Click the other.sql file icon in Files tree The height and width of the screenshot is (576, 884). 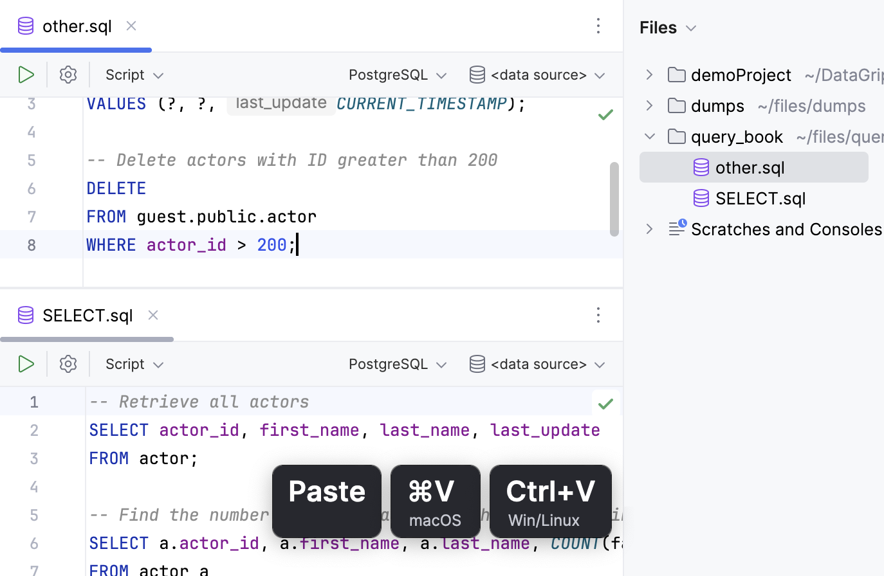(701, 167)
